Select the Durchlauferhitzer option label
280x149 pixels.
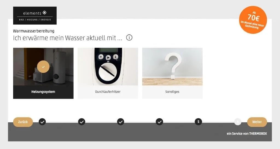point(108,92)
